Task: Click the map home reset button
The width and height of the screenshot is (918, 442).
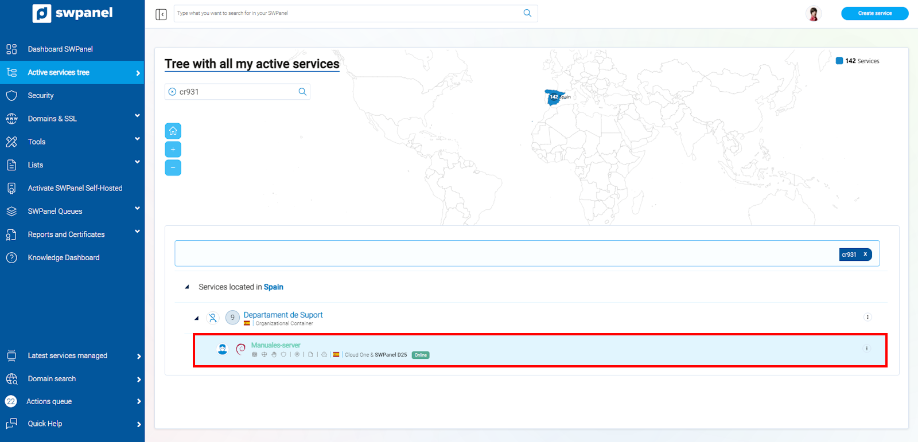Action: tap(173, 131)
